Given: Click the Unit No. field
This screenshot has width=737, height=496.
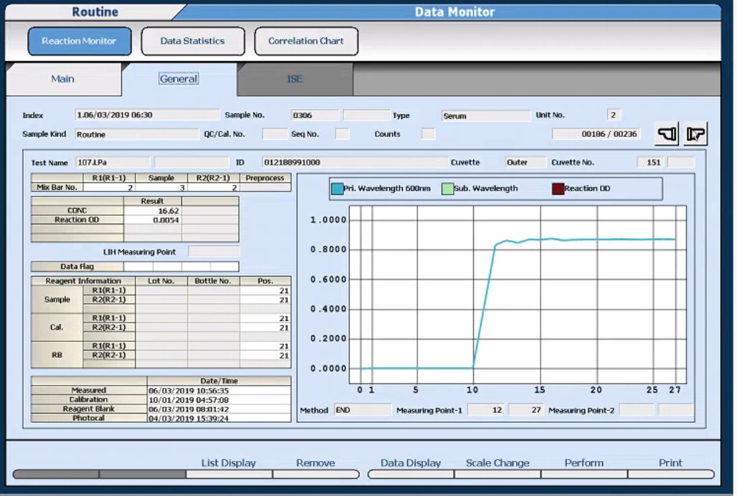Looking at the screenshot, I should click(x=613, y=115).
